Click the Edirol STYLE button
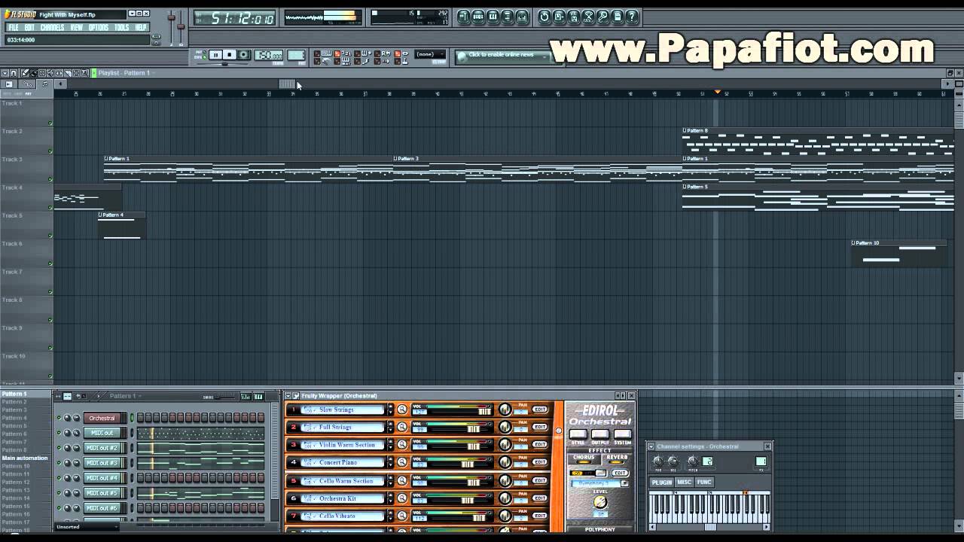This screenshot has height=542, width=964. point(578,434)
